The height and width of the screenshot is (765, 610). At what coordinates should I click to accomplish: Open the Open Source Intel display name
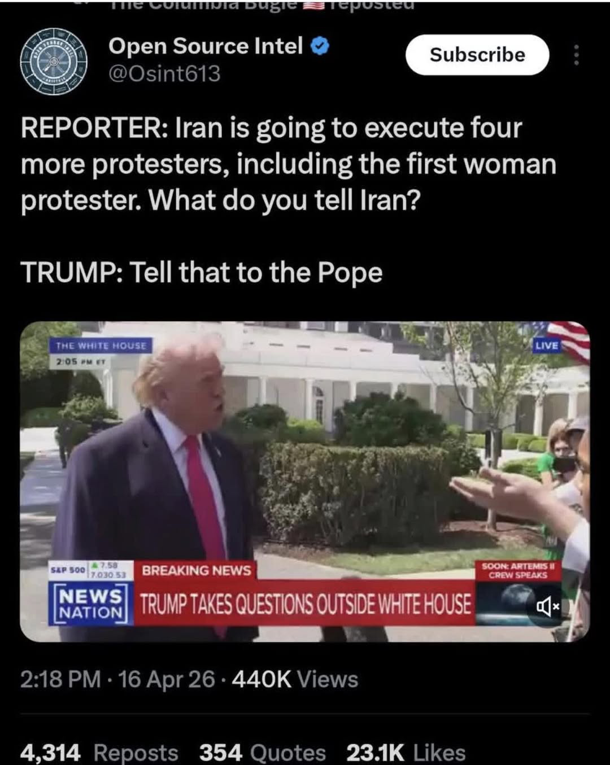206,46
